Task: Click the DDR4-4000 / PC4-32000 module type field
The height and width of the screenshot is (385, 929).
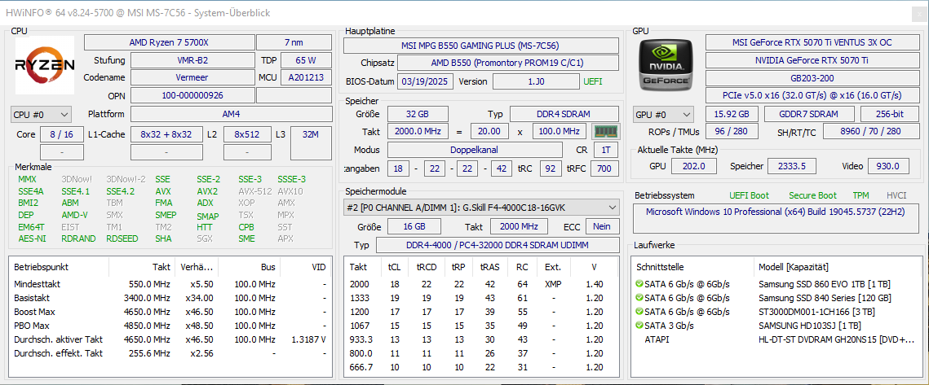Action: (497, 245)
